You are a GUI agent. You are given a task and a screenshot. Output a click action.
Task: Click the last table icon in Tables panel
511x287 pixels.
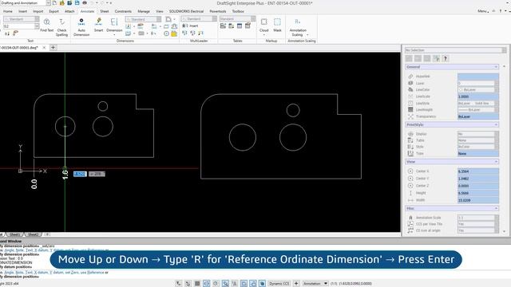[x=248, y=26]
